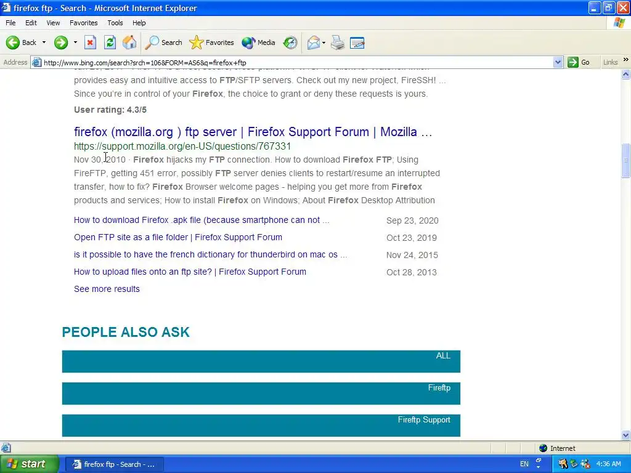Click the "Oct 28, 2013" date
Image resolution: width=631 pixels, height=473 pixels.
click(412, 272)
